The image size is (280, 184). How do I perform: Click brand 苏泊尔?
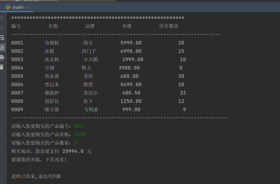click(x=90, y=93)
